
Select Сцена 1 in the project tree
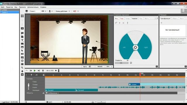[x=10, y=12]
